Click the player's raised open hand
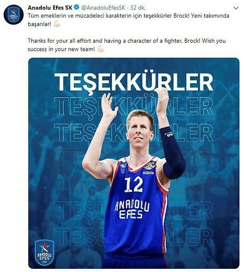 (108, 105)
